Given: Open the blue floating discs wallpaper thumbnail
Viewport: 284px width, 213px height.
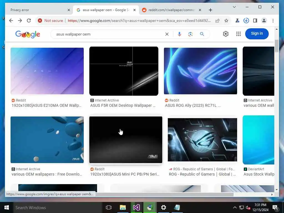Looking at the screenshot, I should pyautogui.click(x=47, y=140).
